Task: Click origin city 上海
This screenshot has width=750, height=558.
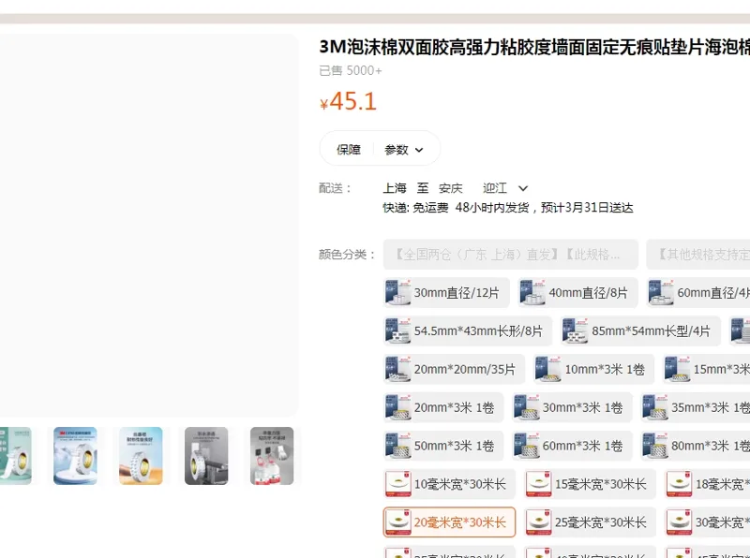Action: pyautogui.click(x=395, y=188)
